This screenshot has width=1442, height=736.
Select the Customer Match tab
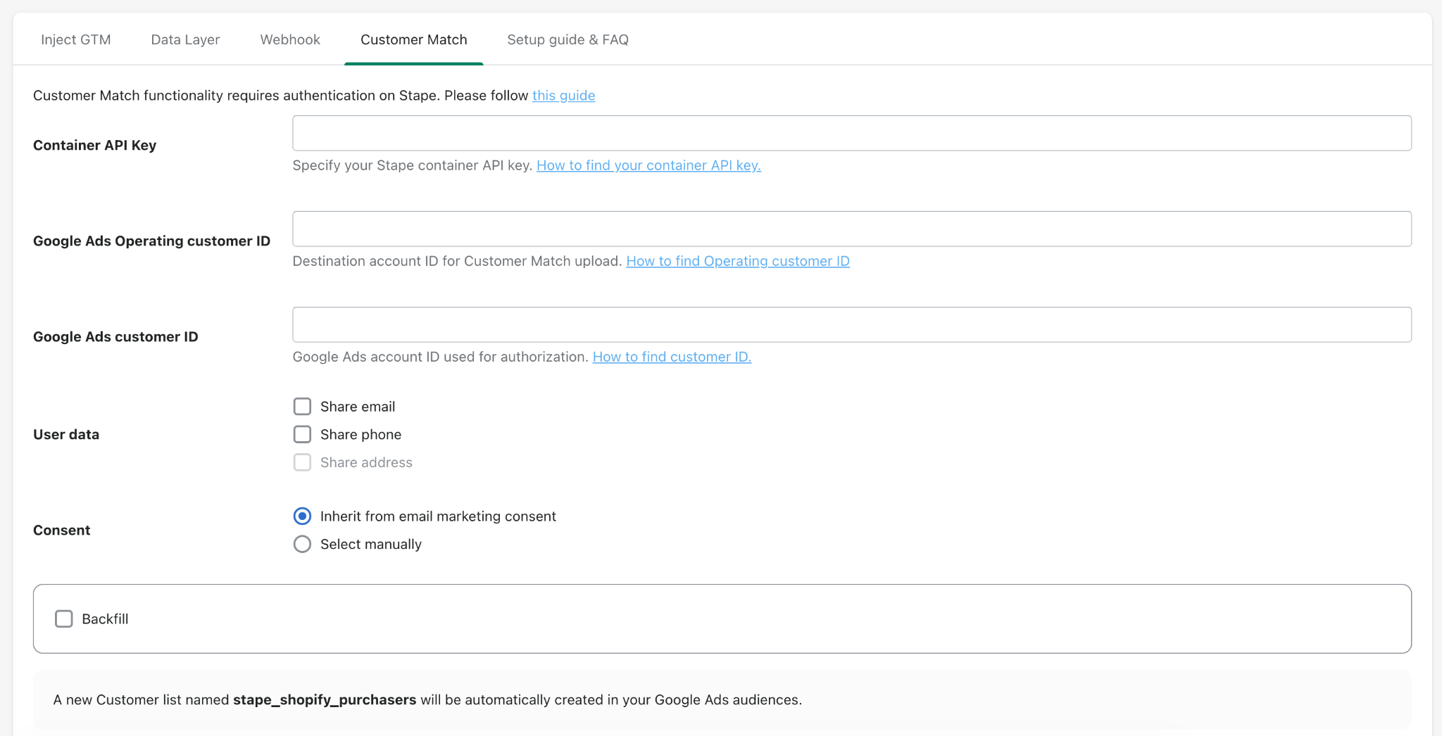point(414,39)
